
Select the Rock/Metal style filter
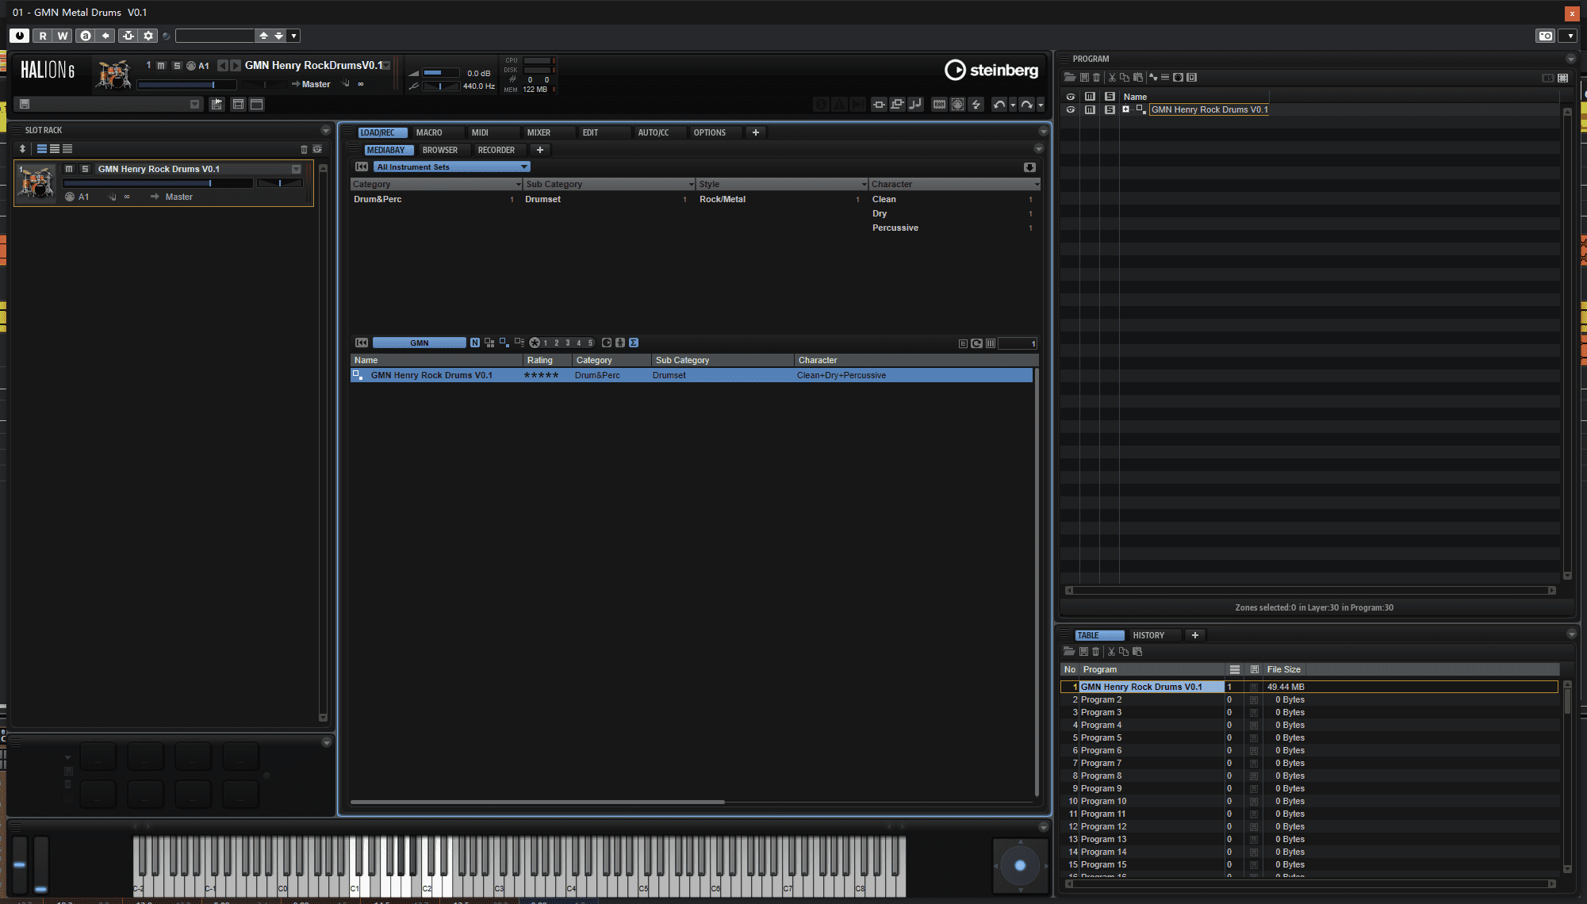pos(723,199)
